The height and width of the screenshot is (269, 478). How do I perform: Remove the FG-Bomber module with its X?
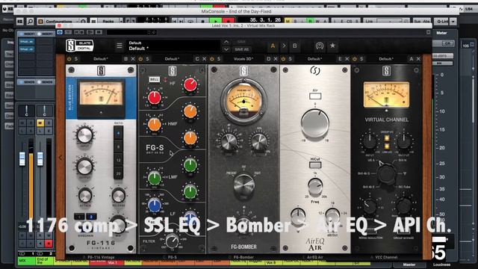276,59
